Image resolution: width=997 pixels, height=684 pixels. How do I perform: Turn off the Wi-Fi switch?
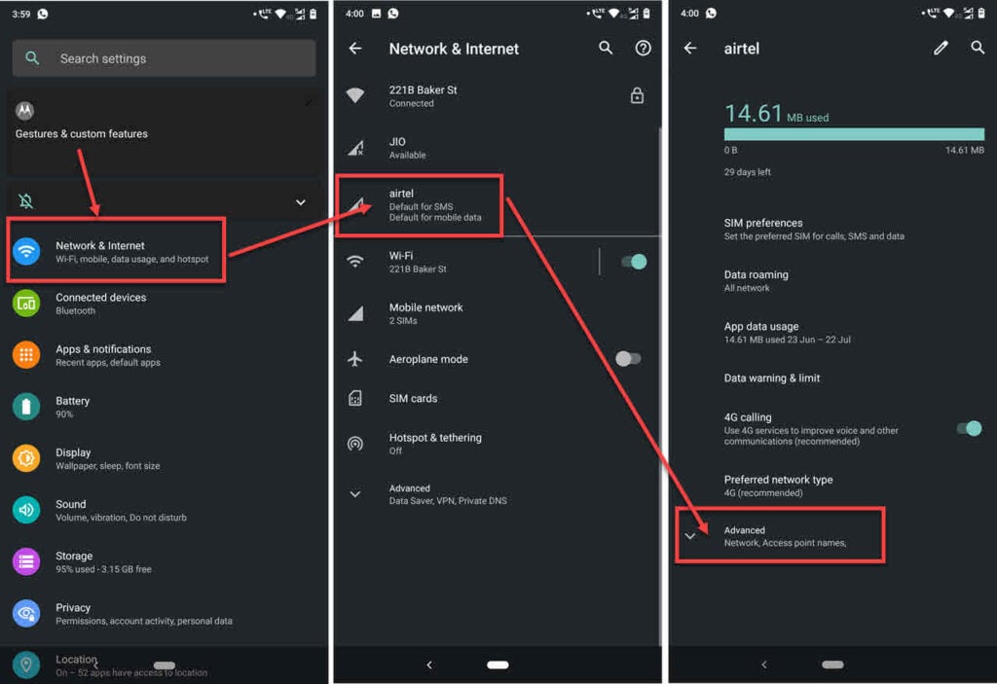click(634, 262)
